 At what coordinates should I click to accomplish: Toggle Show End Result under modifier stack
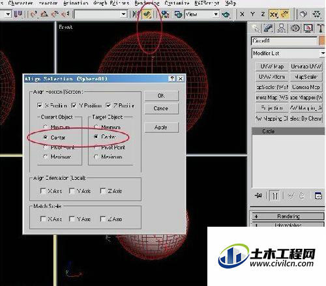(x=274, y=195)
